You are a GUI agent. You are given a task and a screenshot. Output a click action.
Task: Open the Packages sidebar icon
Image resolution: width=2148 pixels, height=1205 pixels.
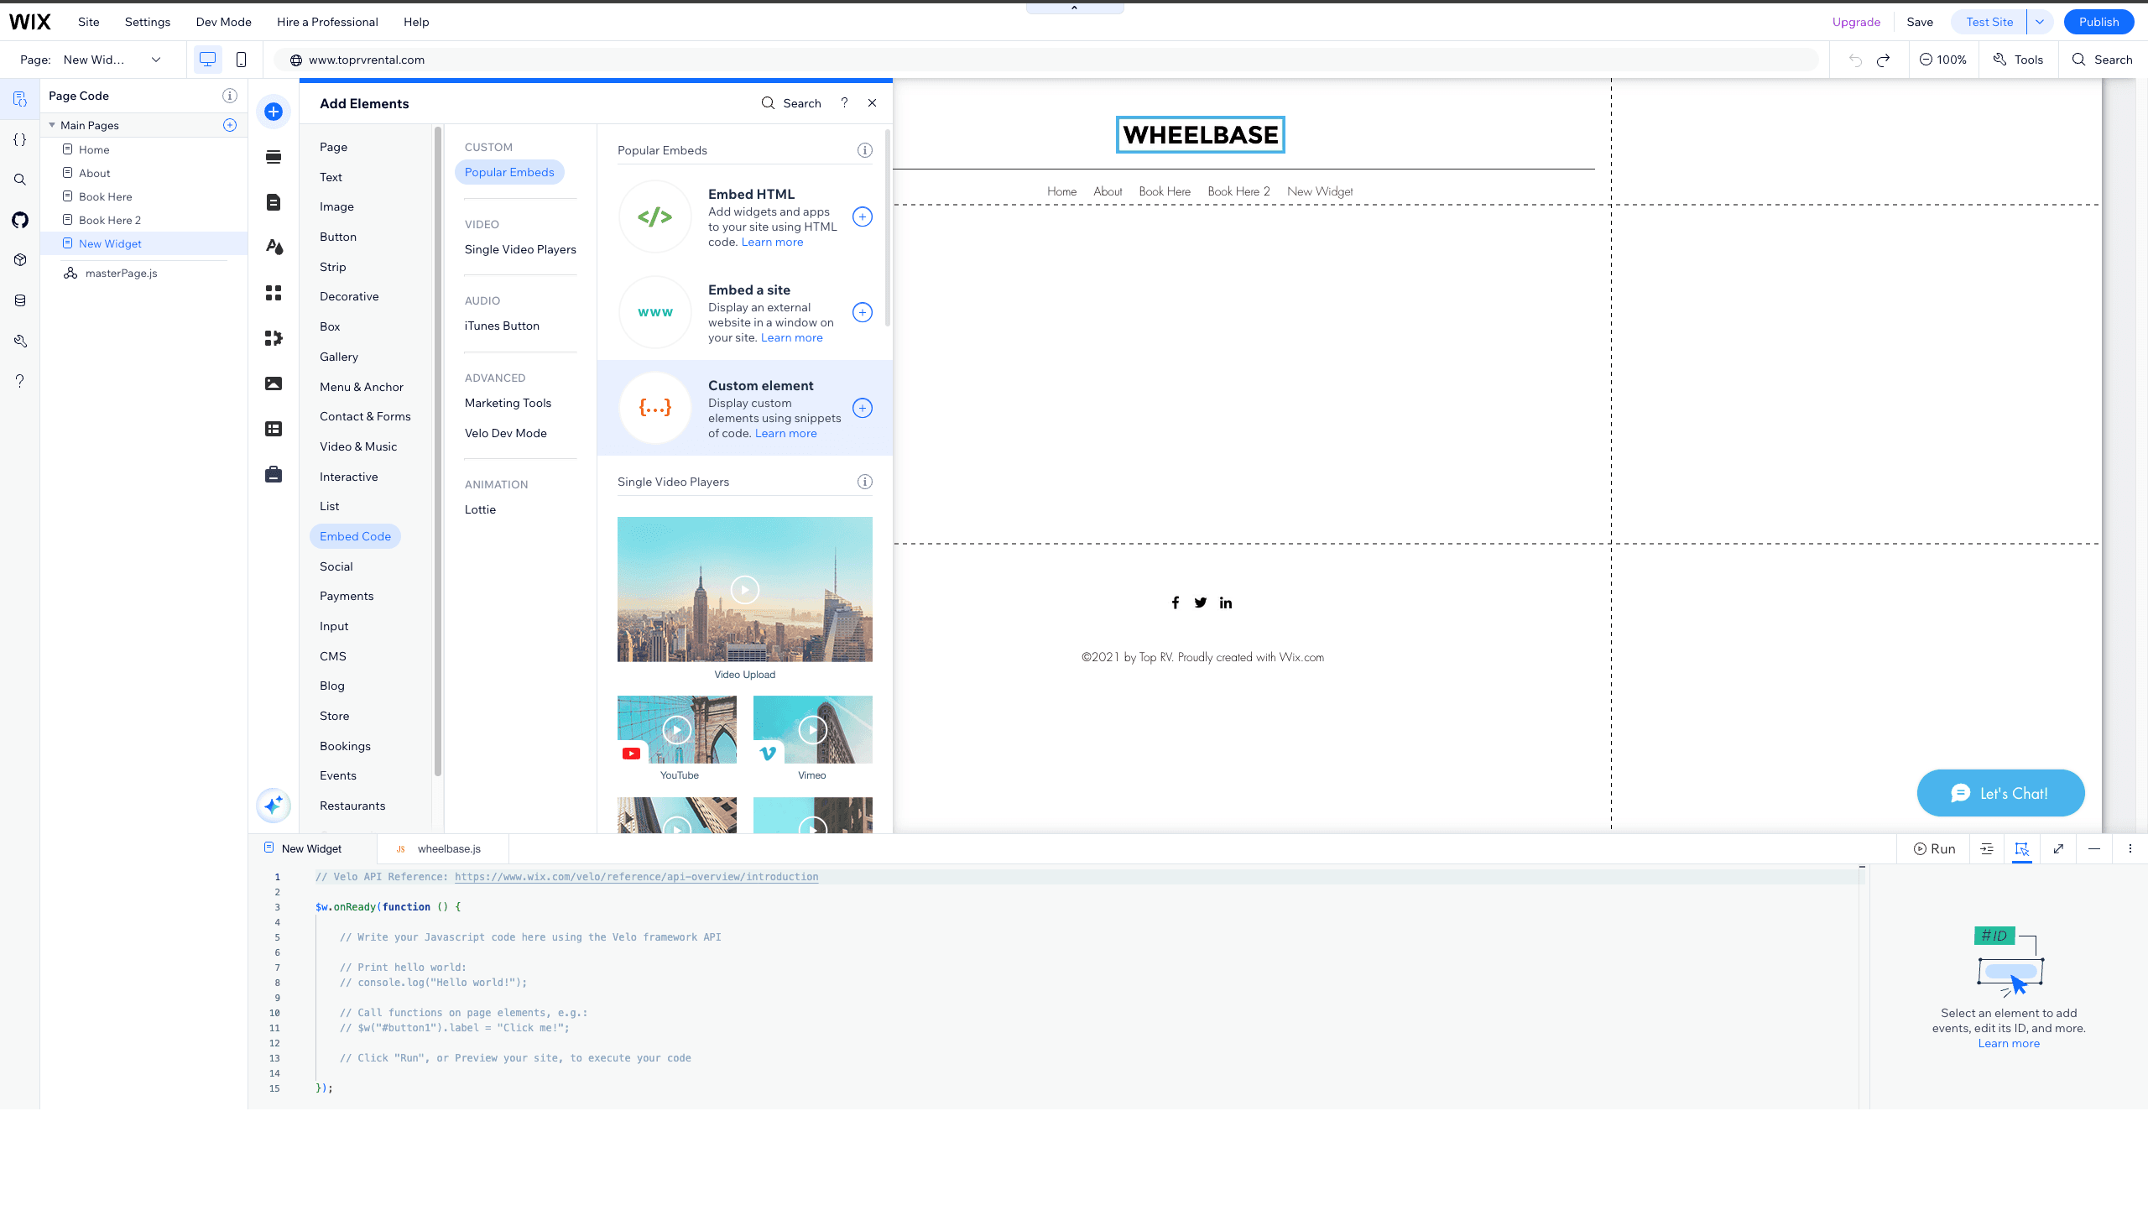19,259
